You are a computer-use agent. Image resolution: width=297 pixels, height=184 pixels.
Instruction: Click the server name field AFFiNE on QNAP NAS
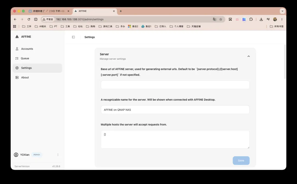pyautogui.click(x=175, y=110)
